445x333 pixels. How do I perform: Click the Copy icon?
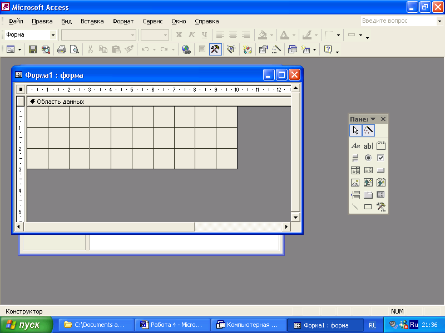click(103, 49)
